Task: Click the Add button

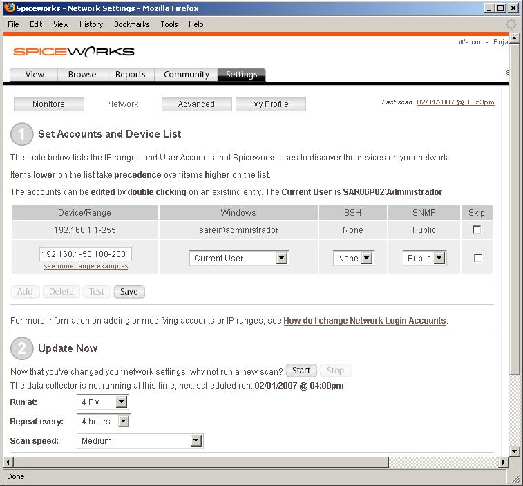Action: click(x=25, y=292)
